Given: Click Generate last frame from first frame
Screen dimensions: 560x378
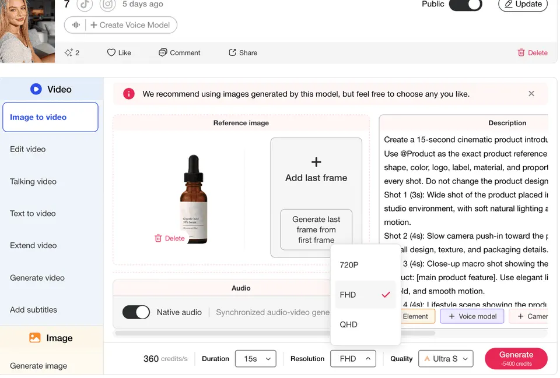Looking at the screenshot, I should (316, 229).
